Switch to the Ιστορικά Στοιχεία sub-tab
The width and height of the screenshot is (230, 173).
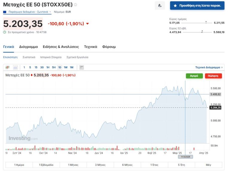[x=51, y=57]
